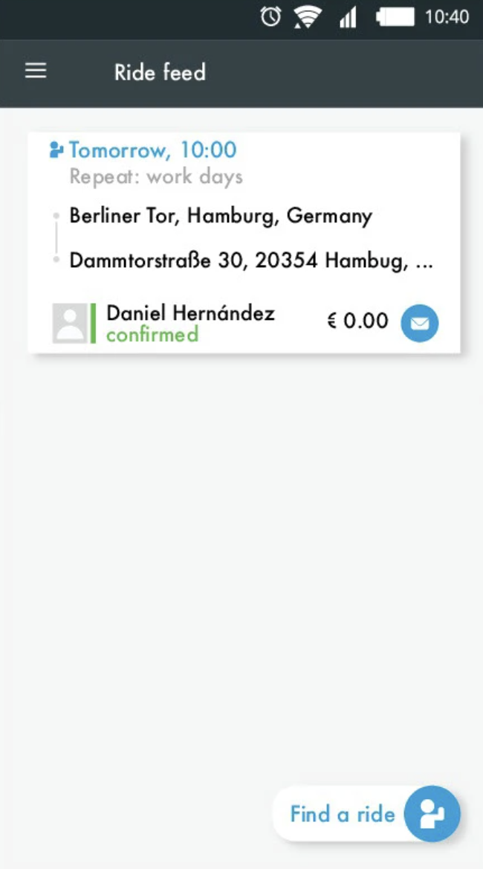The height and width of the screenshot is (869, 483).
Task: Tap Daniel Hernández driver name
Action: (190, 313)
